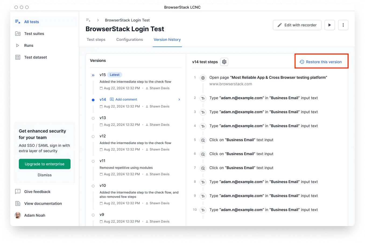Click the Add comment plus icon
This screenshot has height=243, width=365.
tap(112, 99)
